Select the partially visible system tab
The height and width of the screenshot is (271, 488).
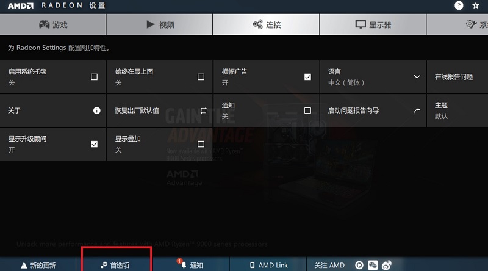click(x=457, y=24)
